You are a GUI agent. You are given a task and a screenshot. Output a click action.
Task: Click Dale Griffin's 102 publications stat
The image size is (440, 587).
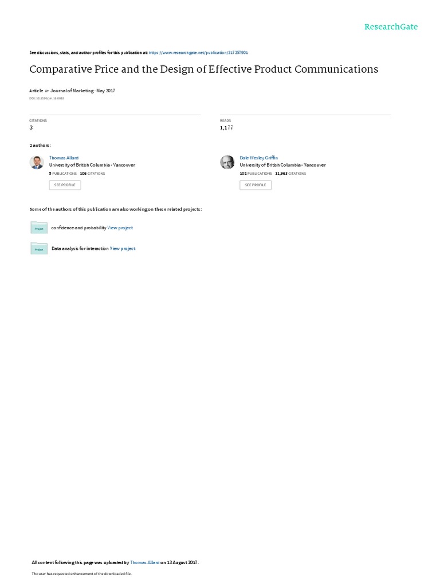tap(256, 173)
